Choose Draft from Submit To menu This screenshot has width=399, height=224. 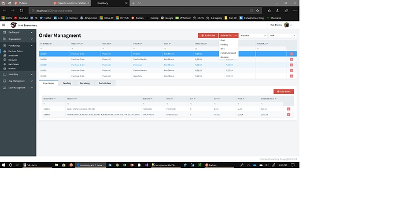[x=223, y=40]
